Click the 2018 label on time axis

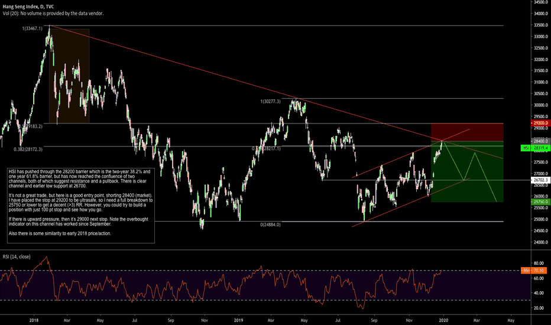click(34, 320)
